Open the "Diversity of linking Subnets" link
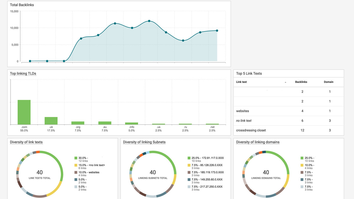The width and height of the screenshot is (354, 199). point(144,142)
